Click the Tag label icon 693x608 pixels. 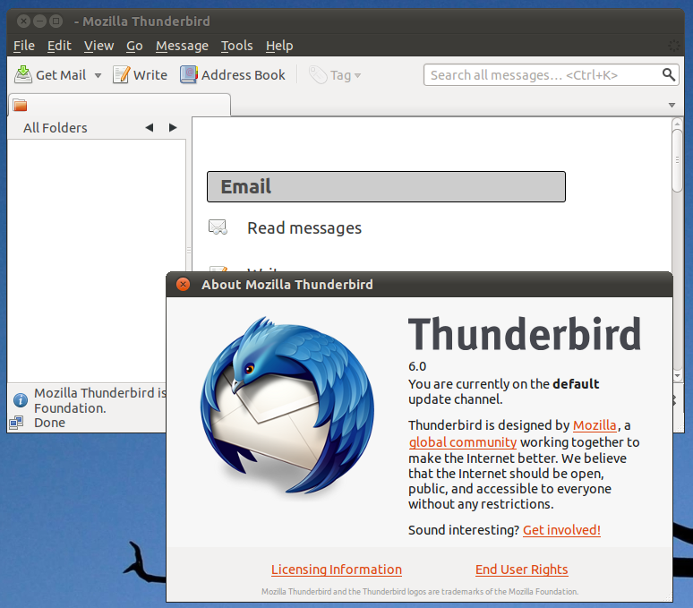point(318,74)
